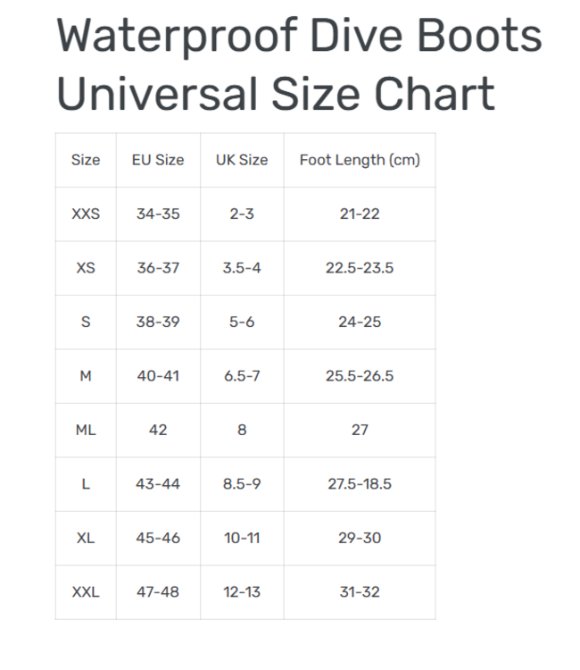Click the UK size 5-6 cell

242,322
